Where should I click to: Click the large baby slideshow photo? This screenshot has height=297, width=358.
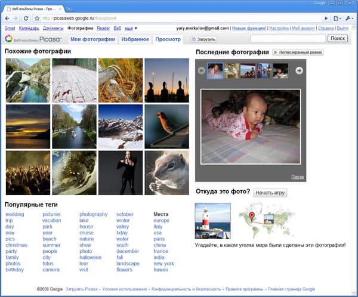tap(251, 126)
